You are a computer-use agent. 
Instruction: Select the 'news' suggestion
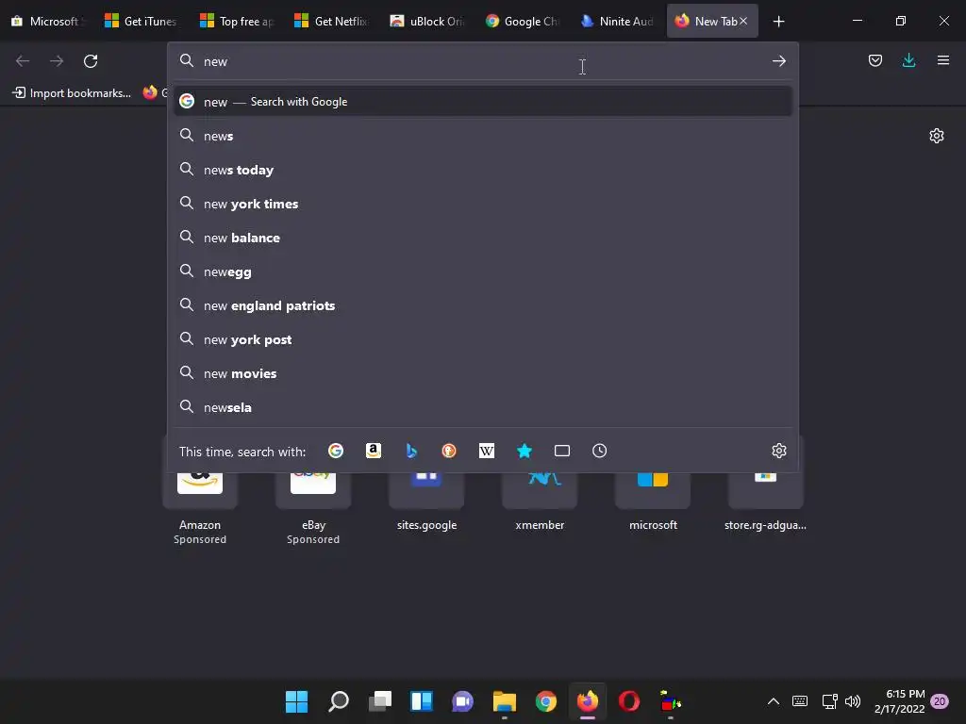[482, 136]
